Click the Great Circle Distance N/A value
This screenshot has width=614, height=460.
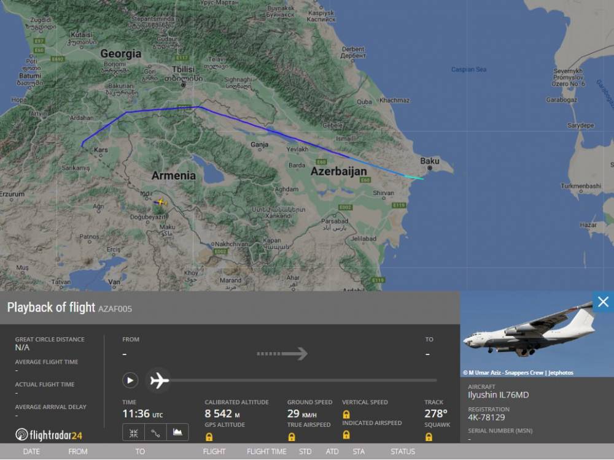point(22,347)
